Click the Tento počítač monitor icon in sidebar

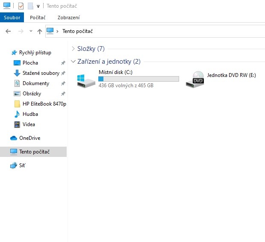click(x=14, y=152)
